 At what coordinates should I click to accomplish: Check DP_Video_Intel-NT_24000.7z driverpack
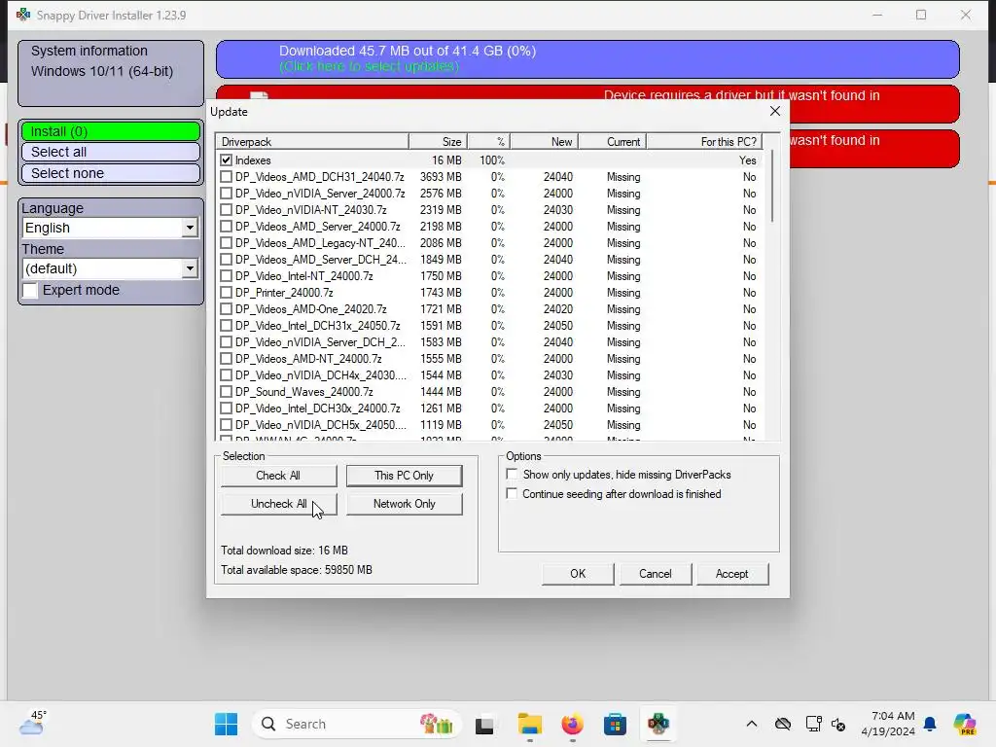point(226,275)
